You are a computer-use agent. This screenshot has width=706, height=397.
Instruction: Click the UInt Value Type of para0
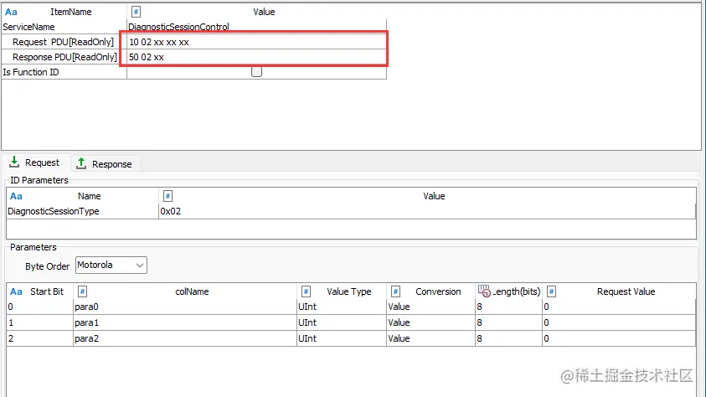[x=342, y=307]
